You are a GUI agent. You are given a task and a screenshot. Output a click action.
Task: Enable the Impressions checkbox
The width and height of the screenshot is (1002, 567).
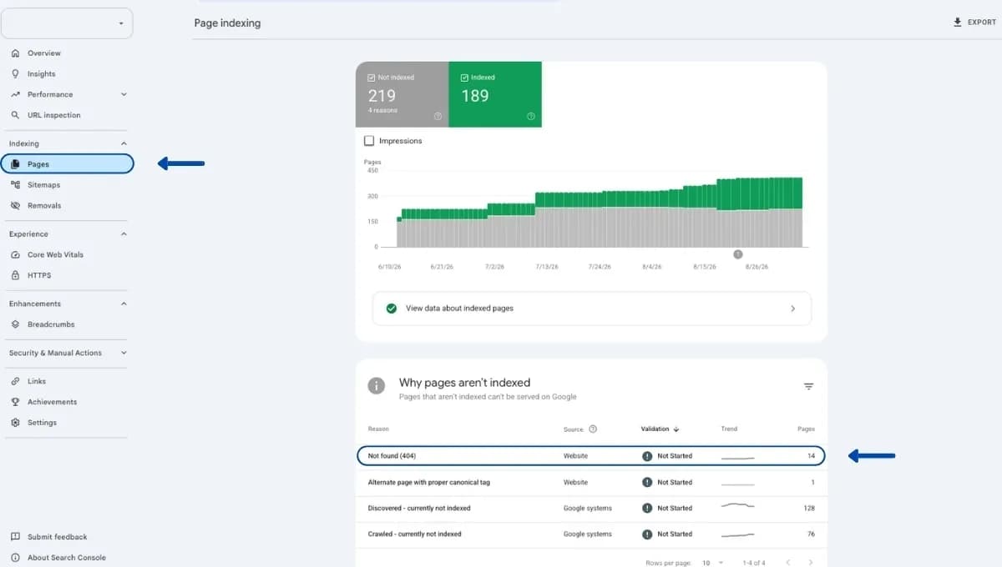point(369,141)
